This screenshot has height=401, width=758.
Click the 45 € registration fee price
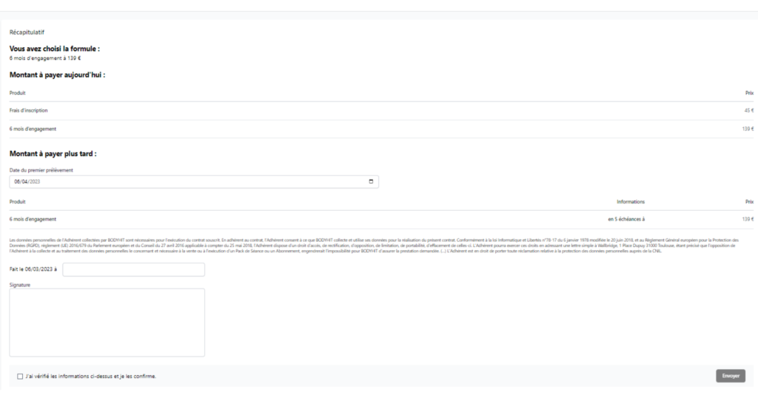[748, 110]
